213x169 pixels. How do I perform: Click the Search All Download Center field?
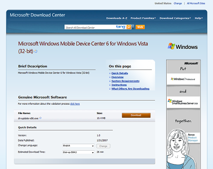point(90,27)
